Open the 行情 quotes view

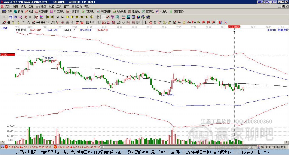pyautogui.click(x=7, y=11)
